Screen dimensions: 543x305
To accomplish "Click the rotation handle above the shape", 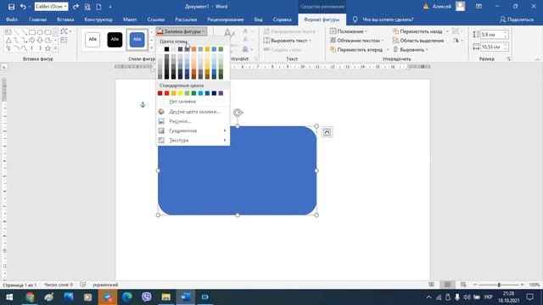I will (x=238, y=113).
